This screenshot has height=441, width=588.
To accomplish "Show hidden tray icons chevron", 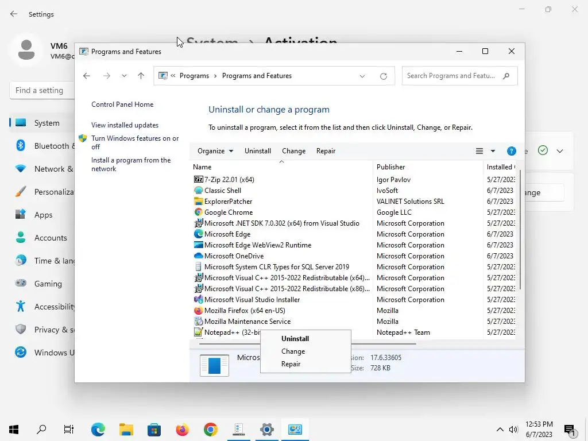I will (500, 430).
